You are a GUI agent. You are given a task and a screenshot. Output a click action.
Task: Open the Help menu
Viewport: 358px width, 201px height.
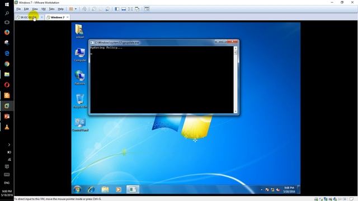[x=60, y=9]
